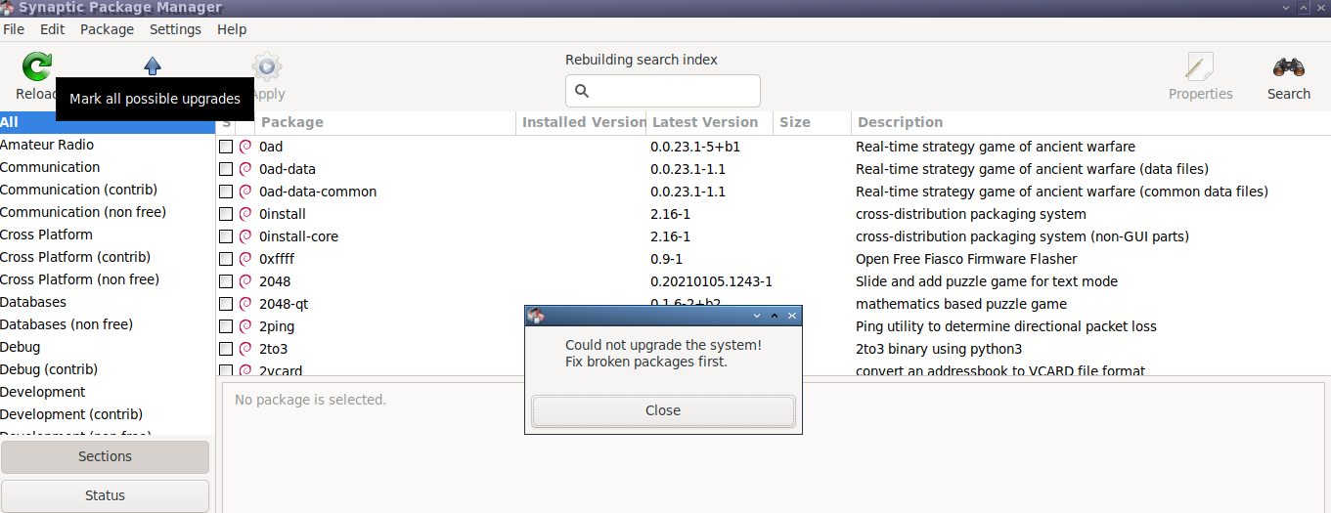Click the green Reload icon

point(37,66)
